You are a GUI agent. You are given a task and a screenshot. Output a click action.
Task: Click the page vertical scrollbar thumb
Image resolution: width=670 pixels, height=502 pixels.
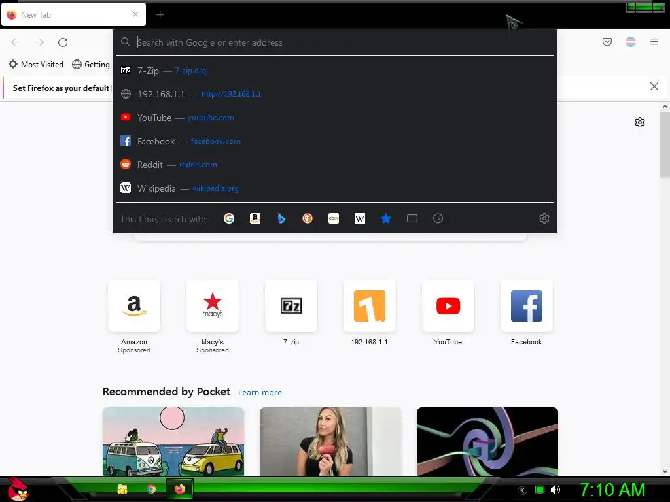tap(665, 144)
